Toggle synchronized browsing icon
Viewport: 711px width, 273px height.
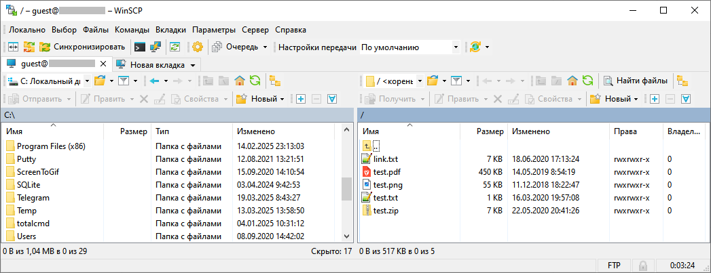coord(175,47)
